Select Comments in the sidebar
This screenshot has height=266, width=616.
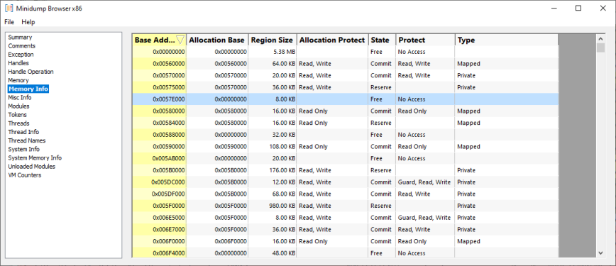tap(21, 46)
